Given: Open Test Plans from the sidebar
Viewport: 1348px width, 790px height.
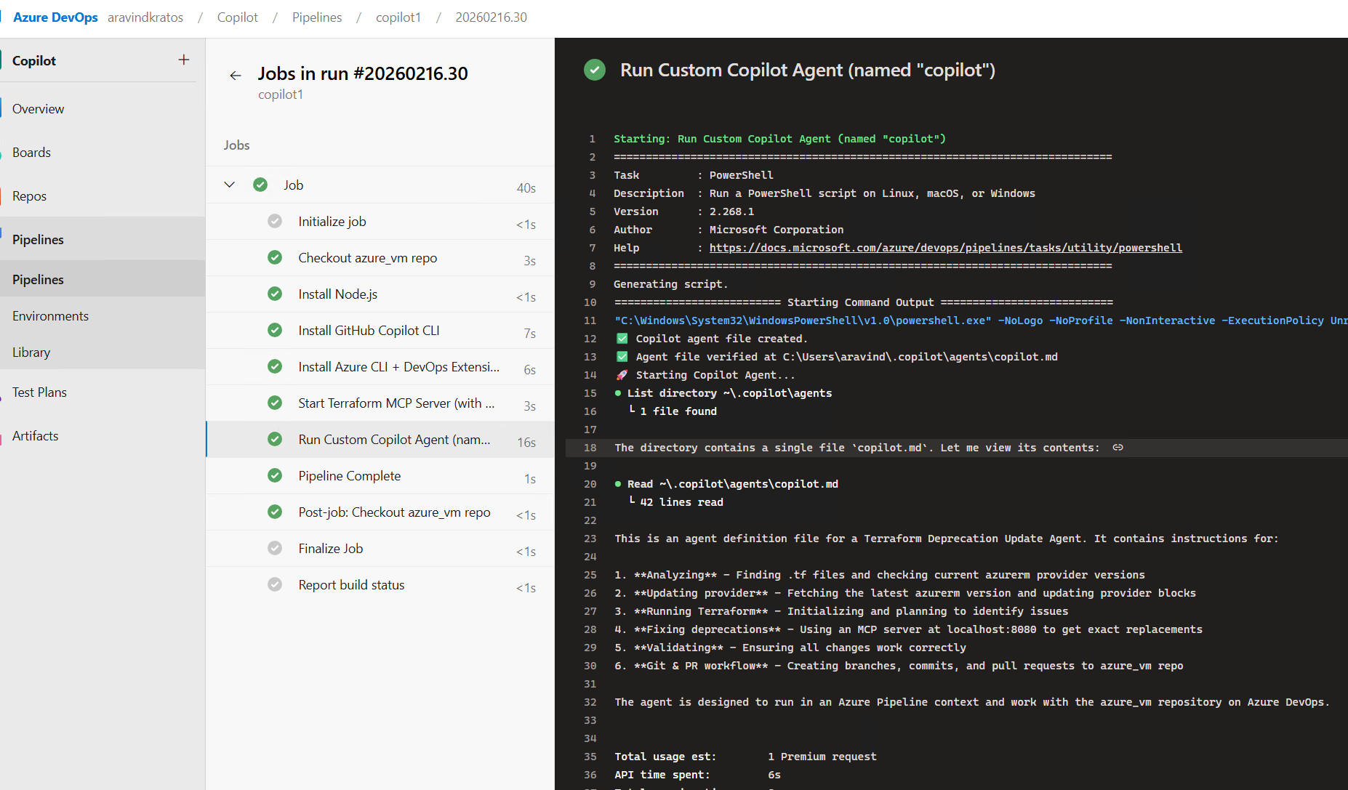Looking at the screenshot, I should (39, 392).
